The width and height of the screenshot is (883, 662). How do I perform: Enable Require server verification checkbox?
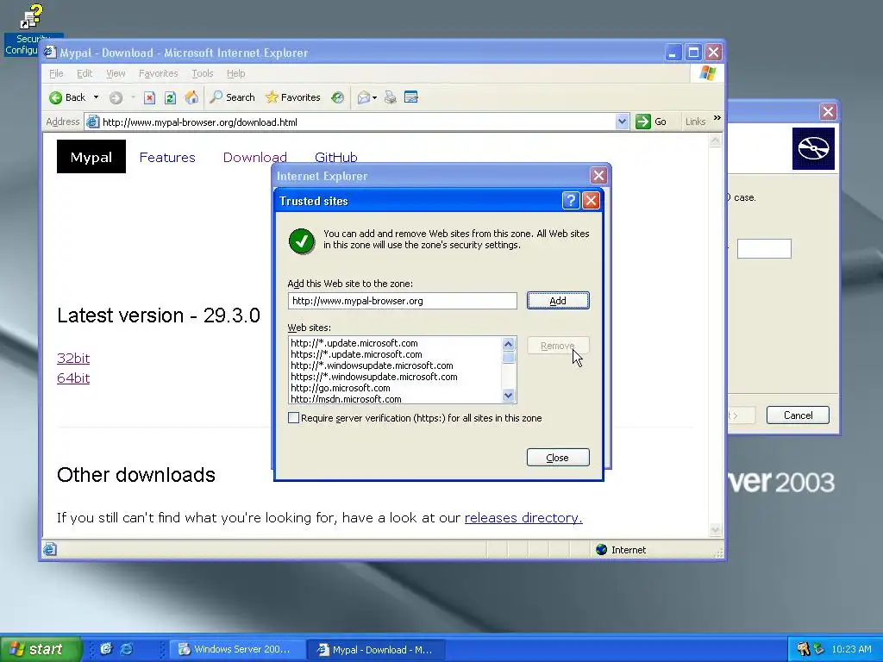293,418
